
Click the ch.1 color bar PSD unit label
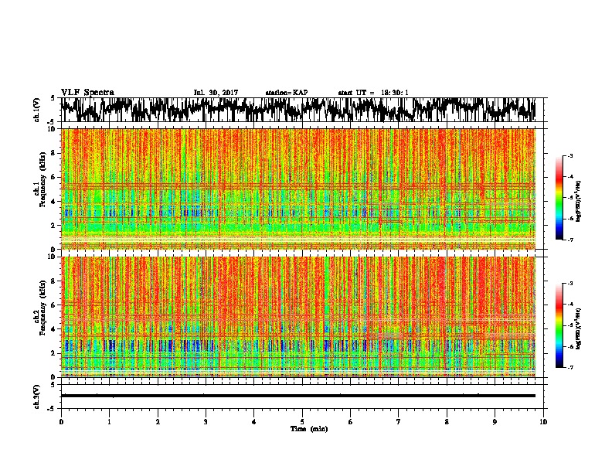tap(579, 201)
